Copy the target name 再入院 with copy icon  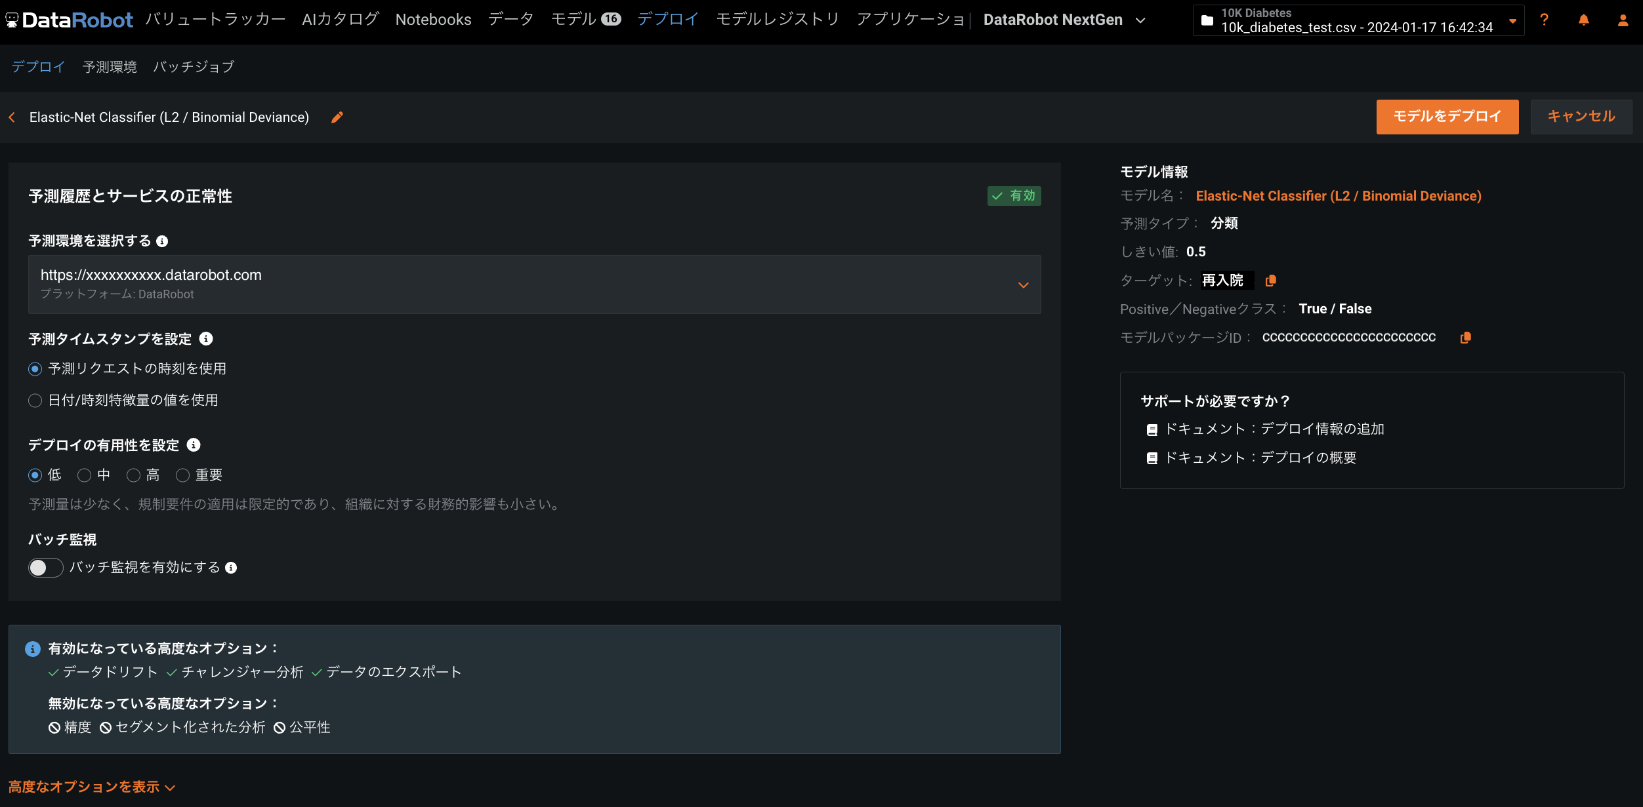1270,281
